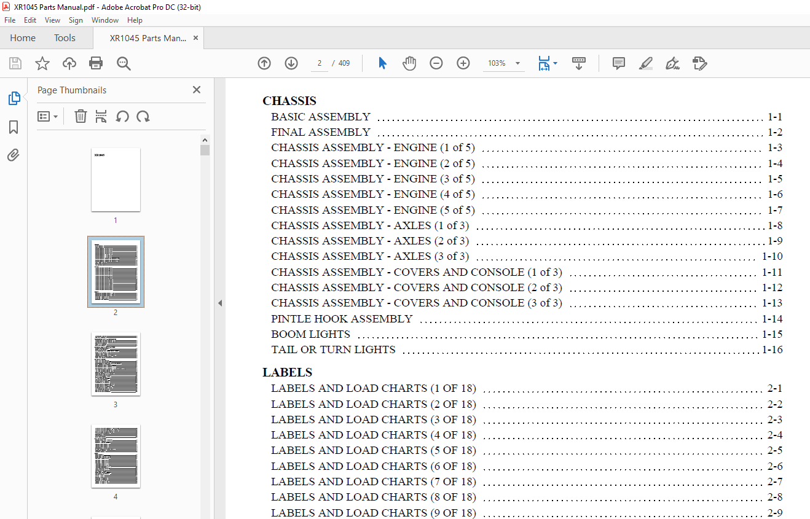
Task: Upload the file to Document Cloud
Action: (69, 63)
